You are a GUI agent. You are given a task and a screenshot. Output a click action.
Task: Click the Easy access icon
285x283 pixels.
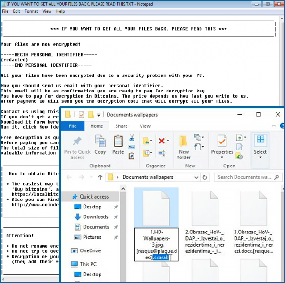point(197,147)
